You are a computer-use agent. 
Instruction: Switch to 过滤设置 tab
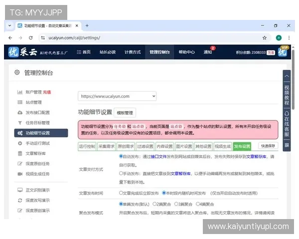click(x=146, y=146)
